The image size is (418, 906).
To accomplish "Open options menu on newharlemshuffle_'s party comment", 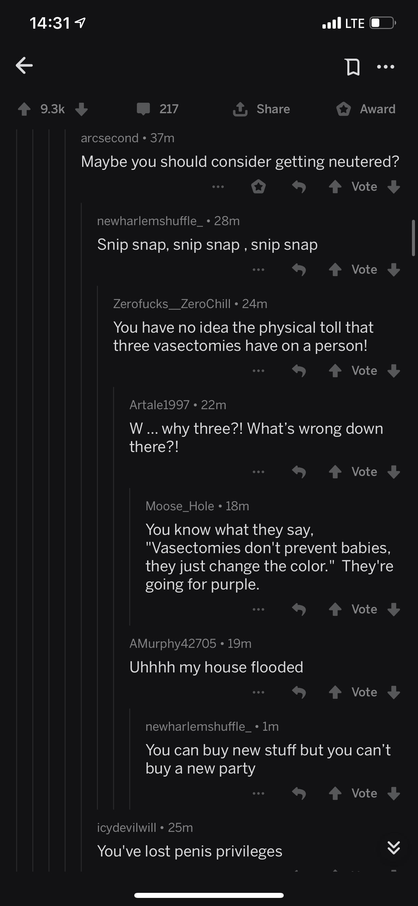I will 259,793.
